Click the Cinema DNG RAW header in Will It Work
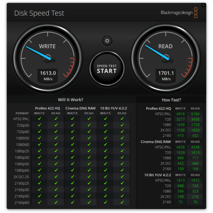The image size is (213, 213). (80, 108)
